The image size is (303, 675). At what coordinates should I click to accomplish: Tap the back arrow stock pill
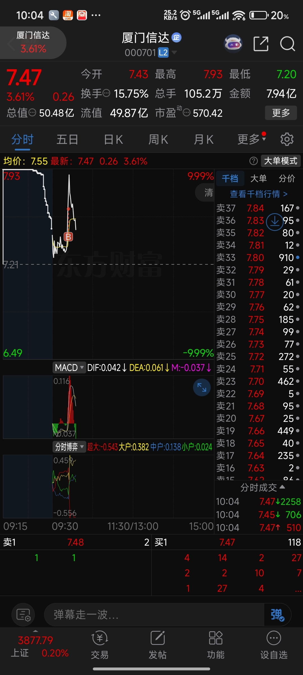coord(33,43)
